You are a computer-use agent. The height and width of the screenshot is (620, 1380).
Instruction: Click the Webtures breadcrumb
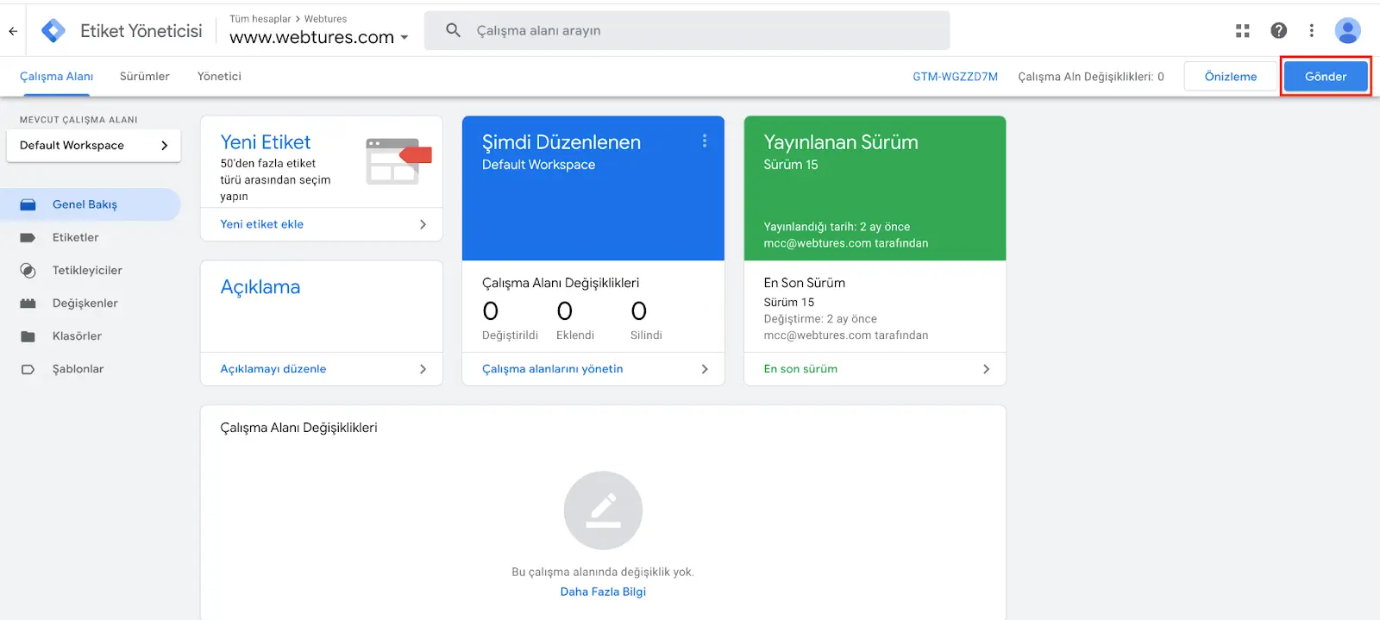click(x=325, y=19)
